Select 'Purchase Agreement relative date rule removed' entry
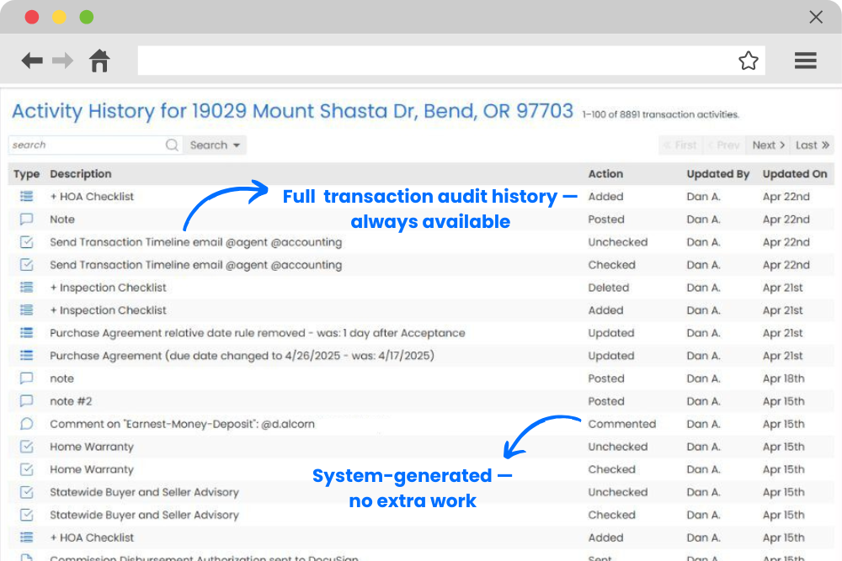This screenshot has height=561, width=842. (257, 333)
